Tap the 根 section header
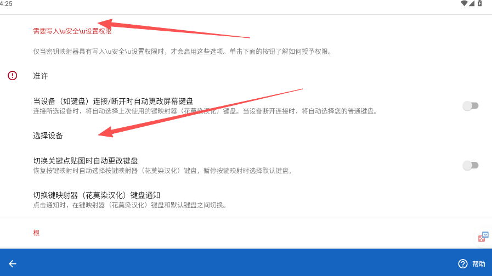492x276 pixels. 36,233
